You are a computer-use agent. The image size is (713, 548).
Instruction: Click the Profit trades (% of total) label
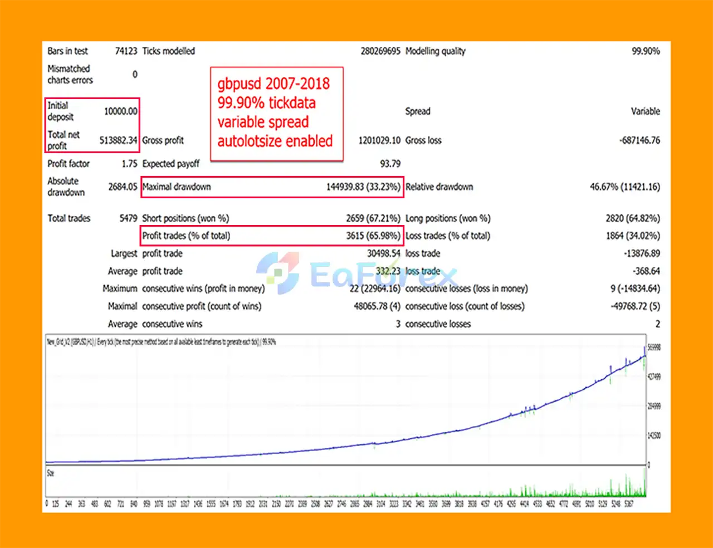(186, 236)
